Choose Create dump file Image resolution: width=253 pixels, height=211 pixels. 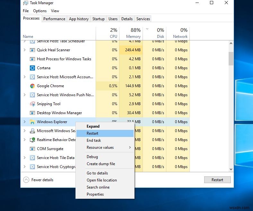105,164
